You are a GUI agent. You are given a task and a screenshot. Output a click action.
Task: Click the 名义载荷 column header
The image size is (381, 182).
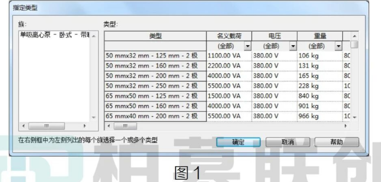pyautogui.click(x=229, y=36)
